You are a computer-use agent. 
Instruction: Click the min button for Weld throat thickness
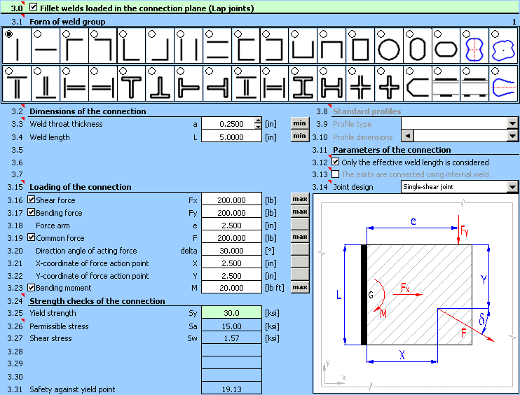[299, 124]
